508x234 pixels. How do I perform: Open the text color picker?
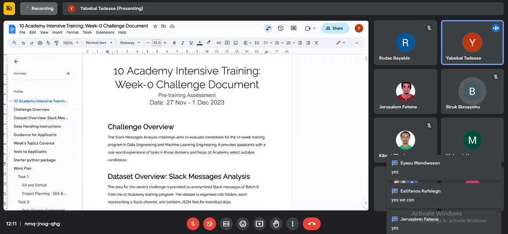click(x=199, y=43)
